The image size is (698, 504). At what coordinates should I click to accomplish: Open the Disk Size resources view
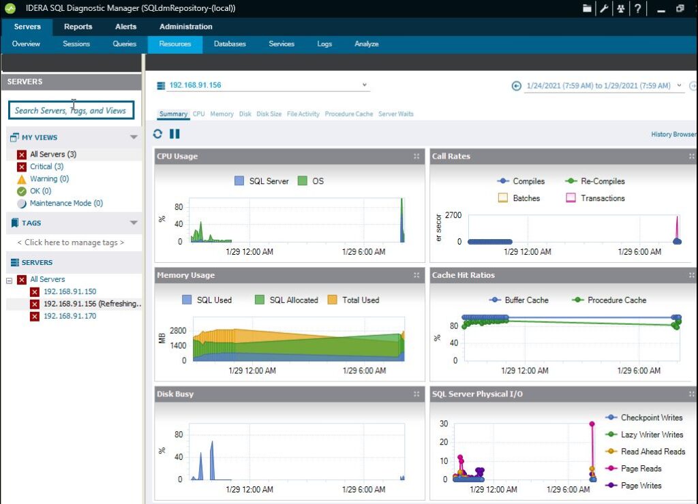269,114
